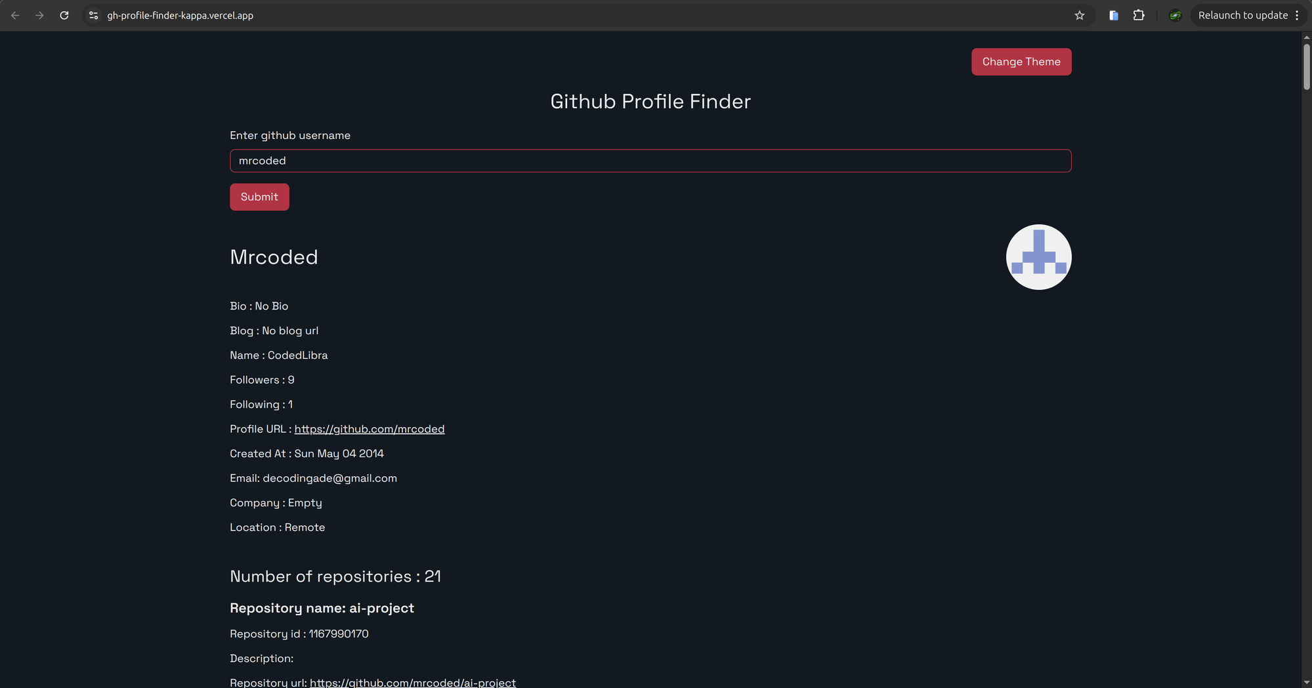Click Relaunch to update

1242,15
